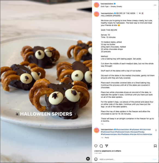Open the #halloweenfood hashtag

(107, 132)
